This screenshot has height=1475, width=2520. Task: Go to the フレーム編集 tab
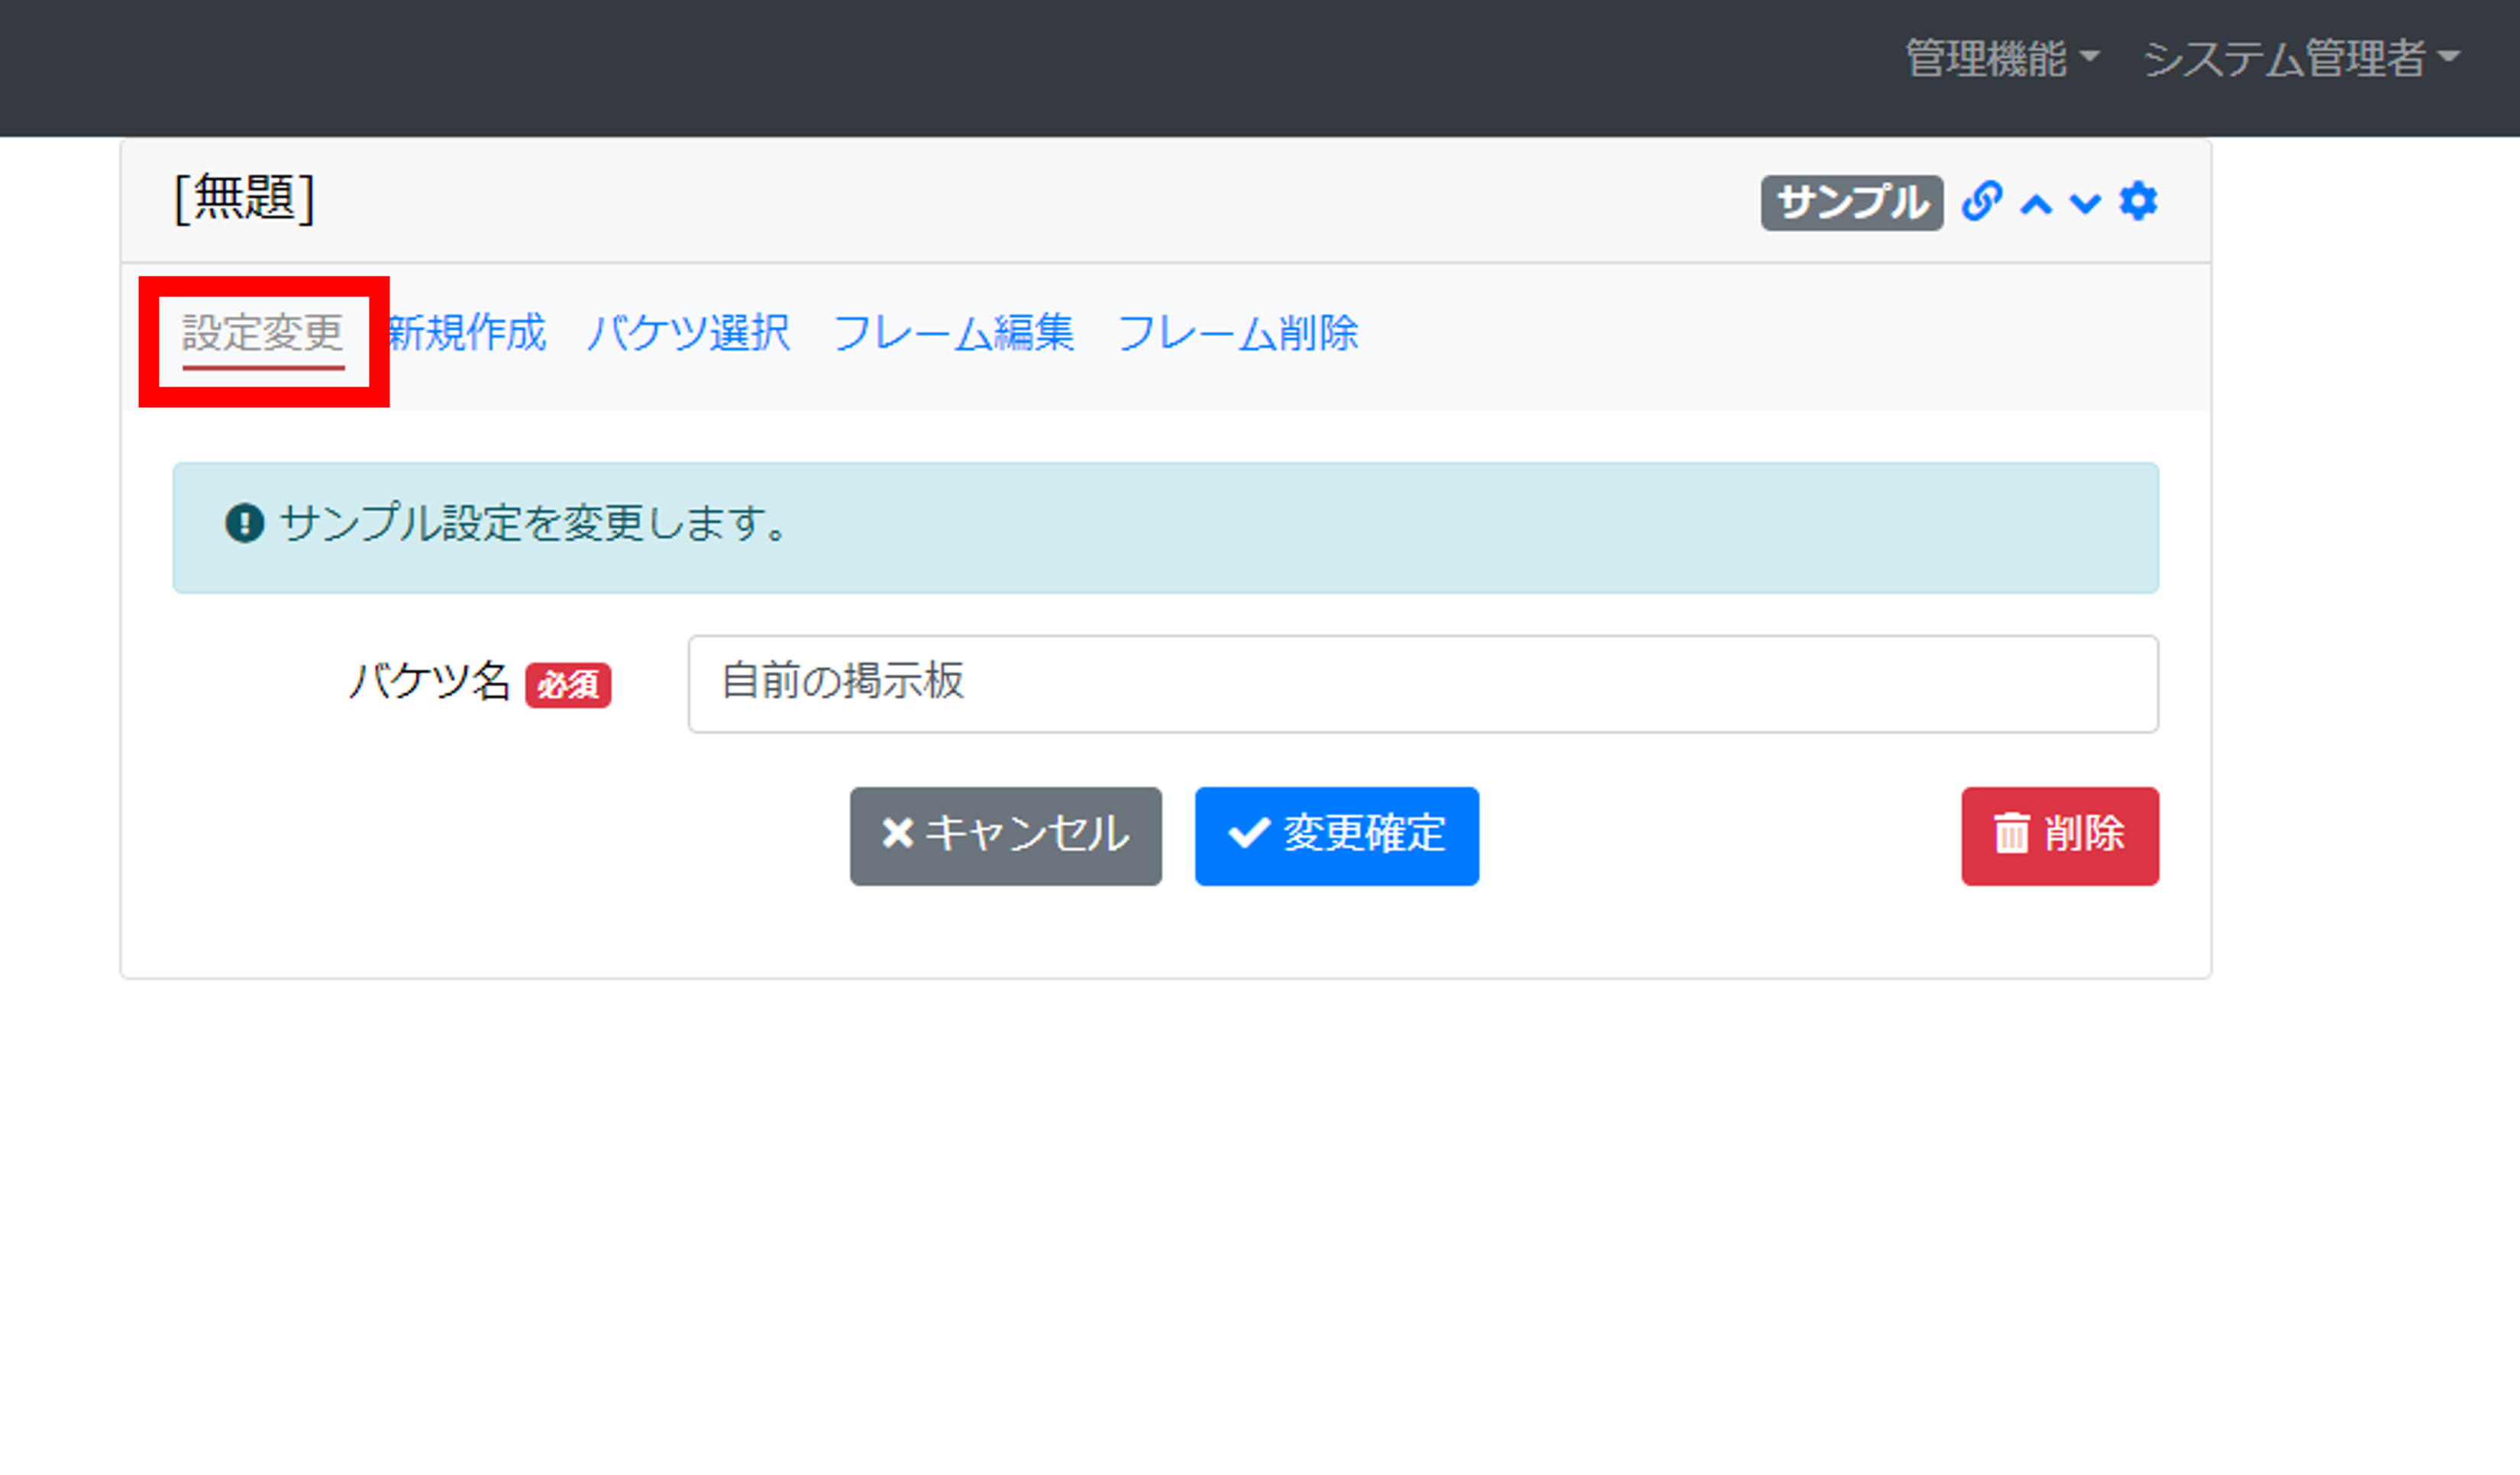953,333
